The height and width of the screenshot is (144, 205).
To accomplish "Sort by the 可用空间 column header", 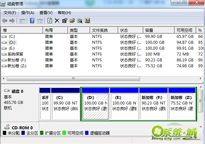I will pyautogui.click(x=185, y=30).
